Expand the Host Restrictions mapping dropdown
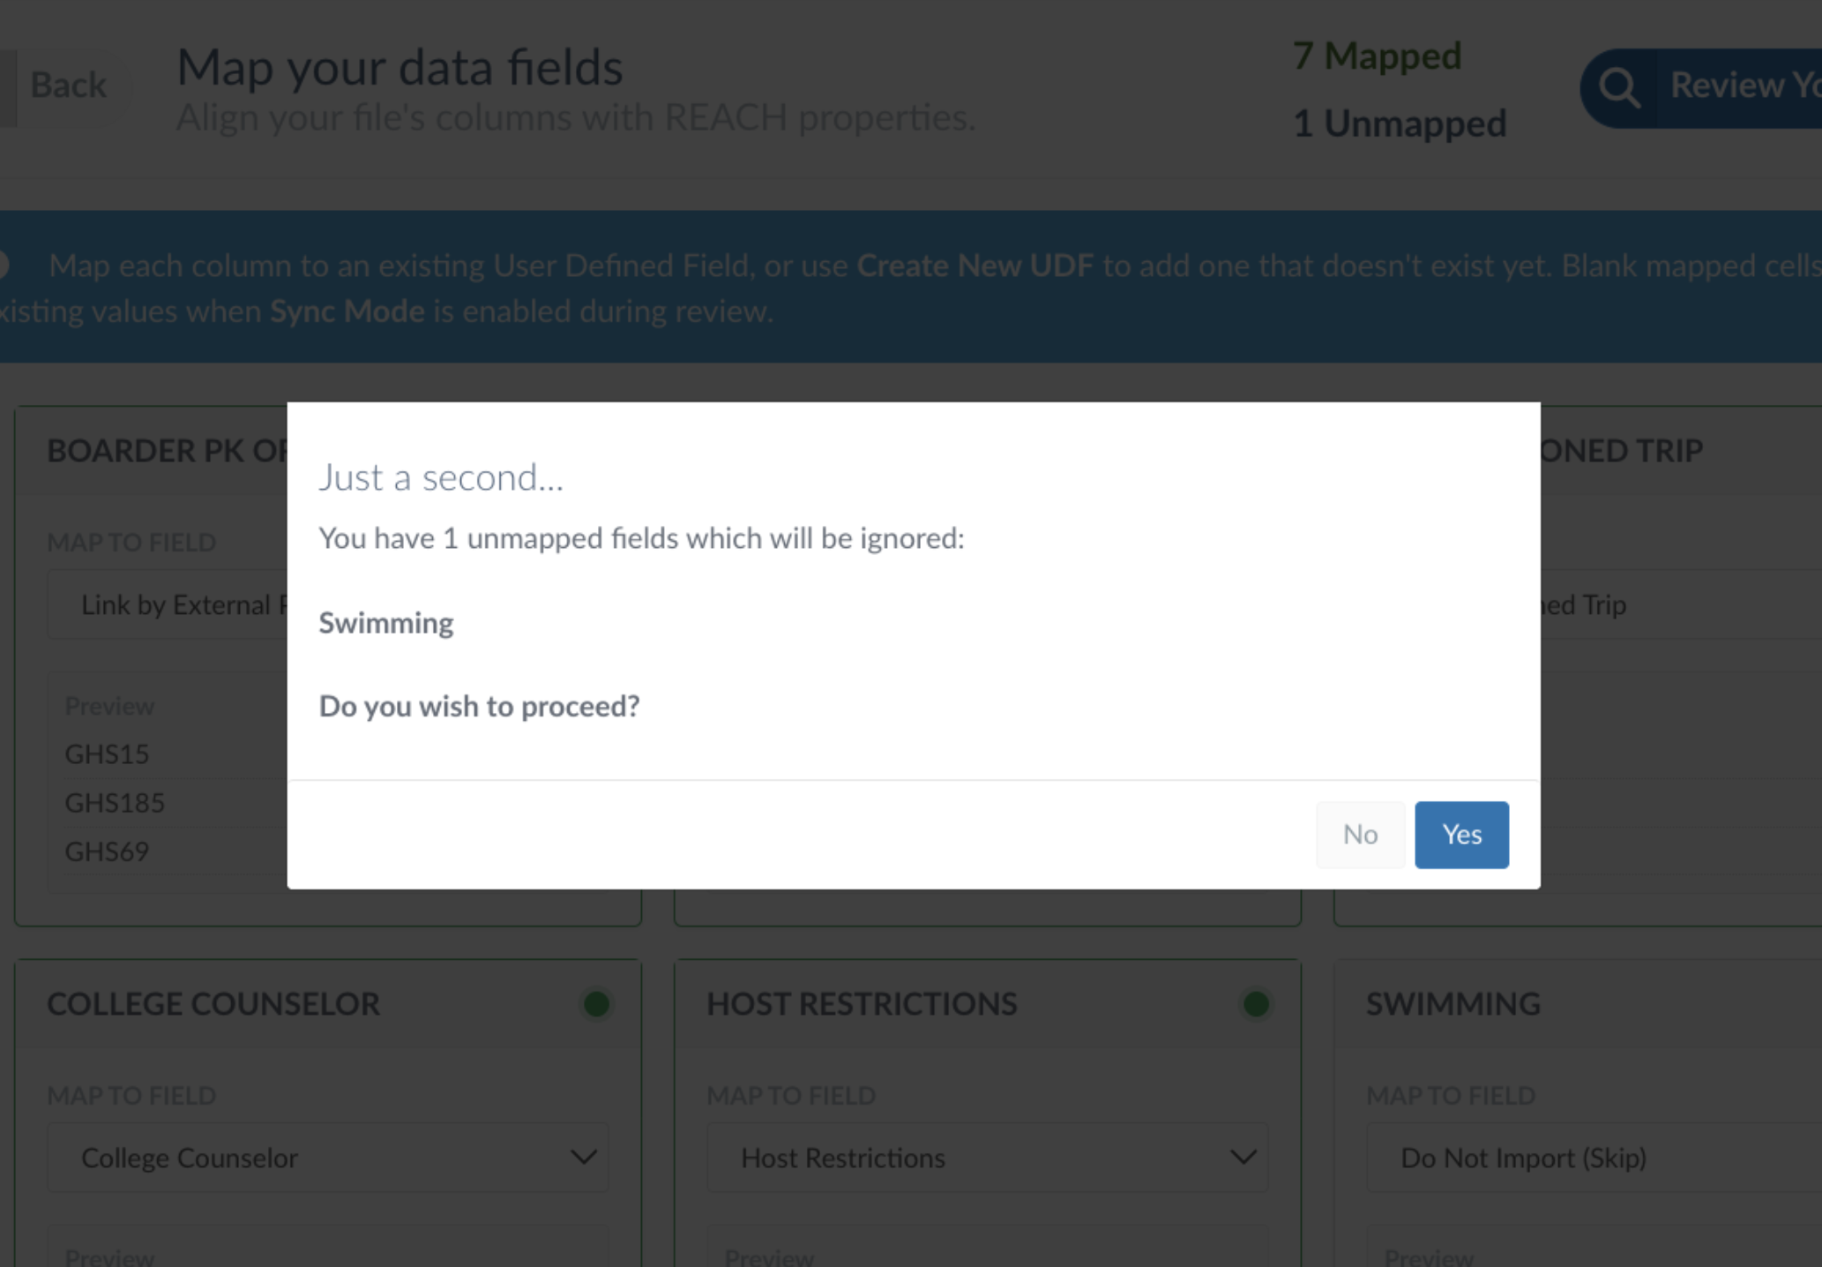The height and width of the screenshot is (1267, 1822). 987,1158
